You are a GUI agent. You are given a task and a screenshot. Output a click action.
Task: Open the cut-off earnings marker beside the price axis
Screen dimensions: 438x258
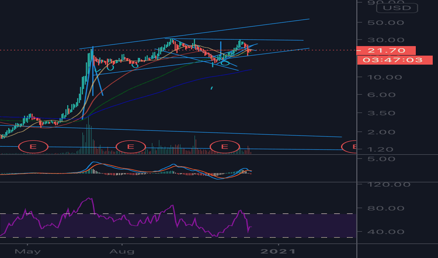[349, 147]
